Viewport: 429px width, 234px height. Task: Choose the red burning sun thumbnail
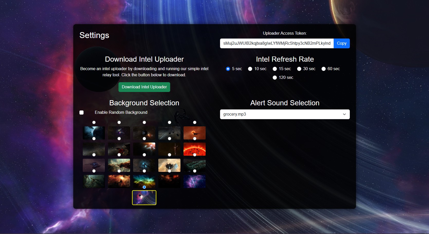tap(195, 149)
